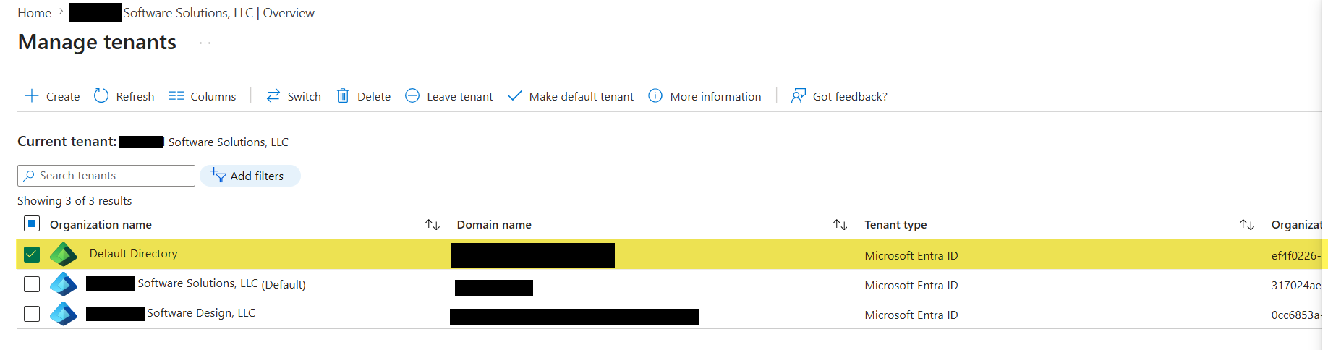This screenshot has width=1328, height=350.
Task: Click the Tenant type column header
Action: [895, 224]
